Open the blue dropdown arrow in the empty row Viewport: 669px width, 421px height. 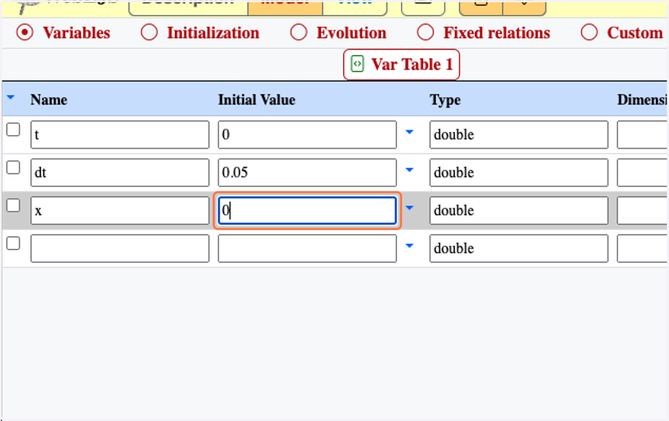coord(410,246)
